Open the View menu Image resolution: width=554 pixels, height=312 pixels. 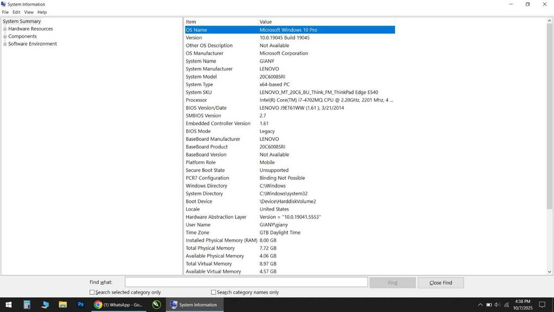point(29,12)
